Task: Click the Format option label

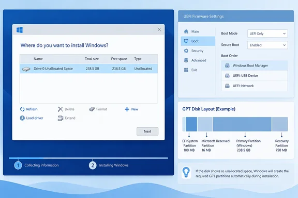Action: point(102,109)
